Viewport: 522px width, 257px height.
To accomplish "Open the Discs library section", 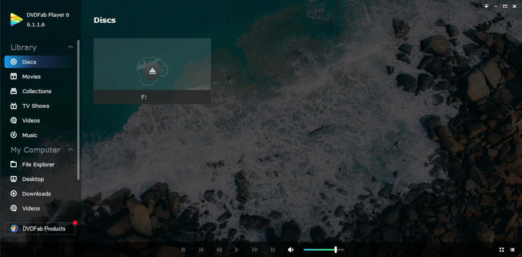I will click(40, 62).
